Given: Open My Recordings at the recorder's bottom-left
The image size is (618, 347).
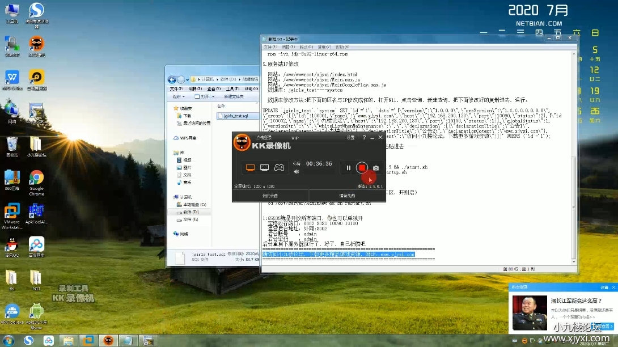Looking at the screenshot, I should click(x=270, y=196).
